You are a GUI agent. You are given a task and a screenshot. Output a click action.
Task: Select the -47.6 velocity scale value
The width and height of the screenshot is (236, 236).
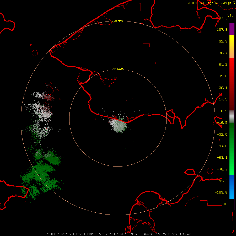[x=222, y=146]
